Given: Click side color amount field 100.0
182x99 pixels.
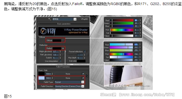Looking at the screenshot, I should click(48, 78).
